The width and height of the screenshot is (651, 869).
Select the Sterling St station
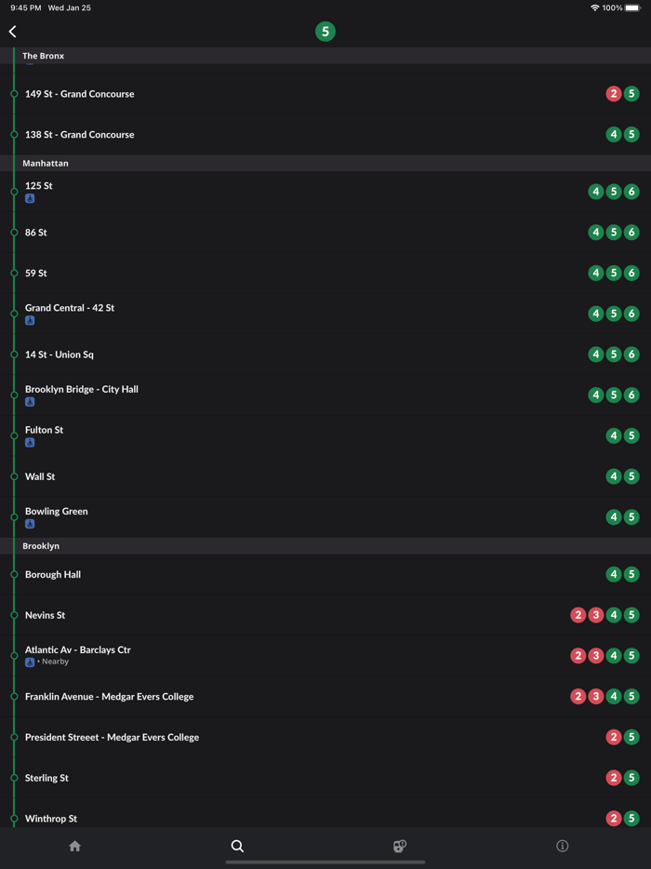tap(325, 778)
